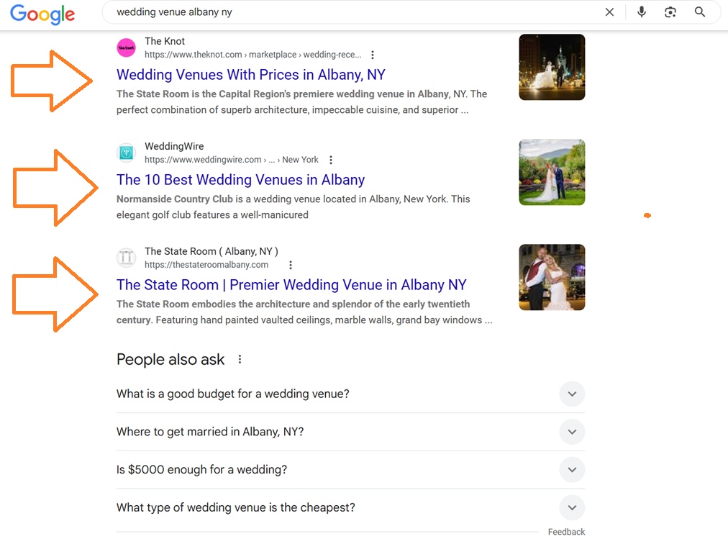
Task: Click snippet about hand painted vaulted ceilings
Action: 304,312
